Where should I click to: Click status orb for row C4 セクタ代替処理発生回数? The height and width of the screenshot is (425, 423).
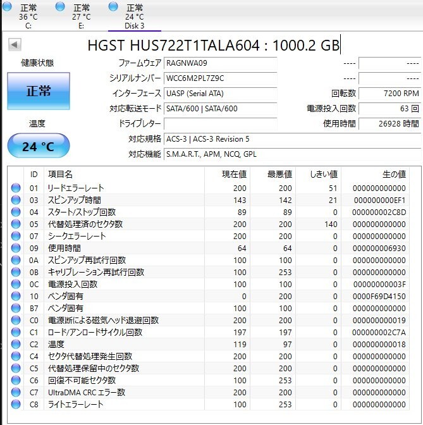[x=16, y=356]
